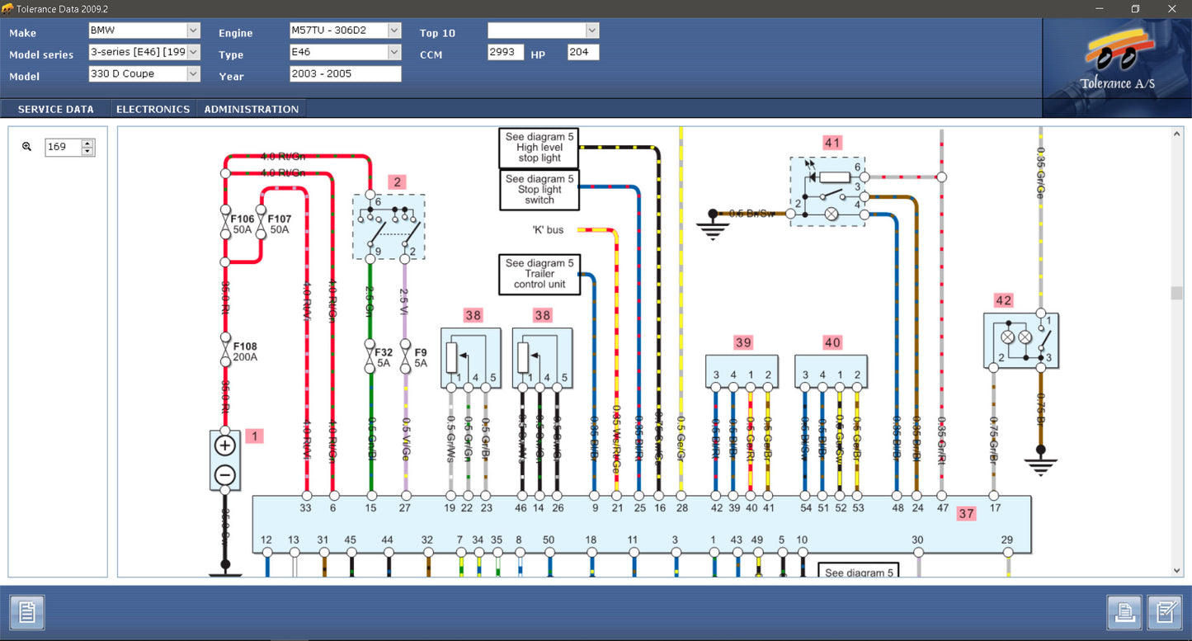
Task: Open the SERVICE DATA tab
Action: pos(55,109)
